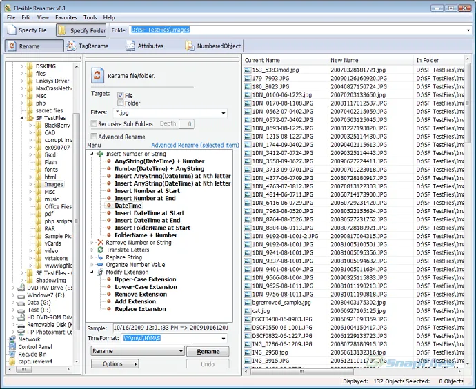
Task: Click the file icon of 153_5383mod.jpg
Action: tap(248, 70)
